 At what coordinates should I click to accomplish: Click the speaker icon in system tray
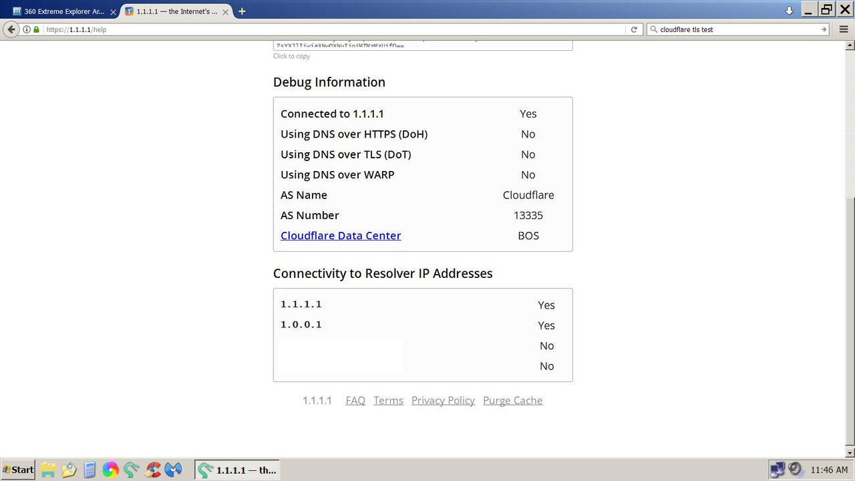coord(796,470)
